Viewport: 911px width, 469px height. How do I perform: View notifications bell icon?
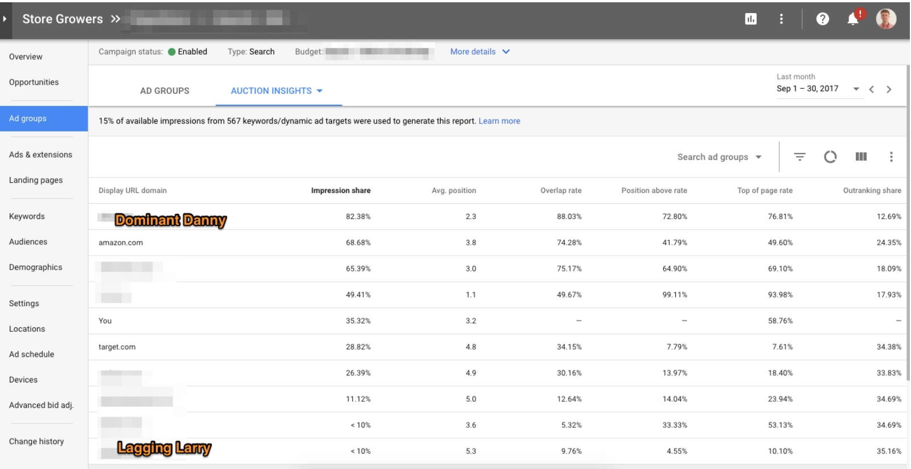(853, 18)
